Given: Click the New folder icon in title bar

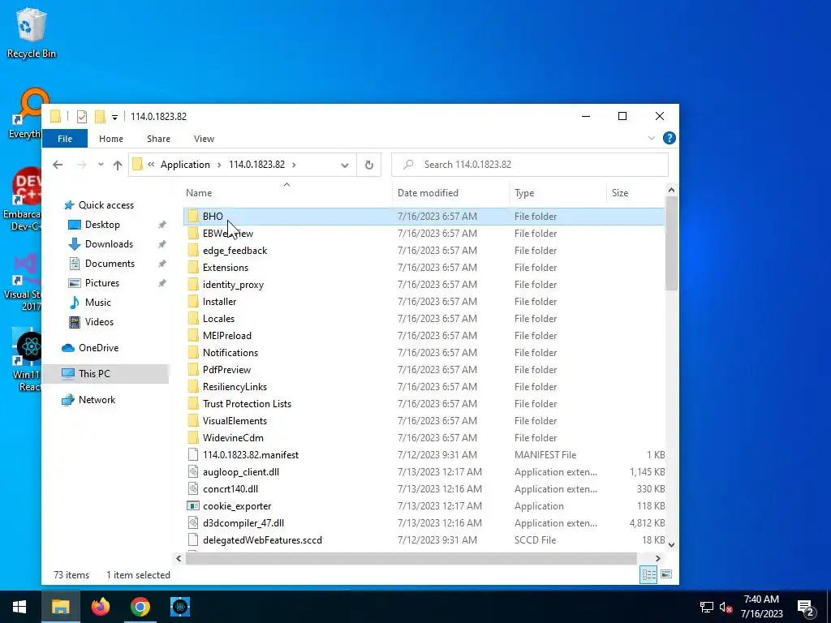Looking at the screenshot, I should pos(100,117).
